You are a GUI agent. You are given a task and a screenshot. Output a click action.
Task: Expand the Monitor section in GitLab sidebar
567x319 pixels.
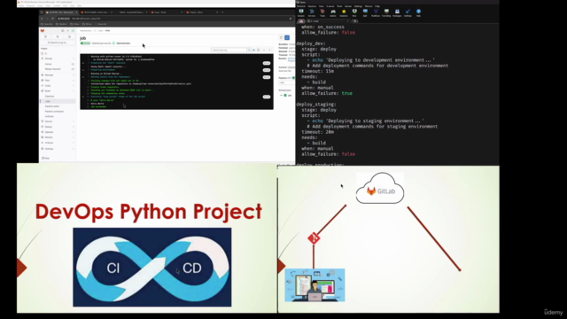click(58, 137)
